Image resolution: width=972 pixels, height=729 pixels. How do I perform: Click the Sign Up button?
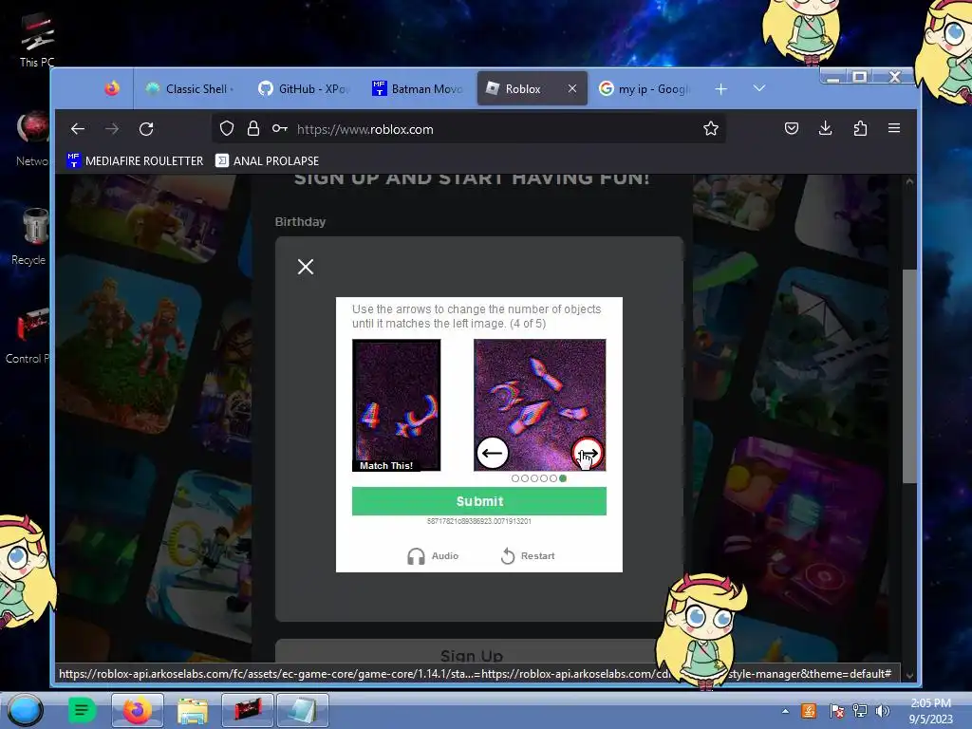472,651
